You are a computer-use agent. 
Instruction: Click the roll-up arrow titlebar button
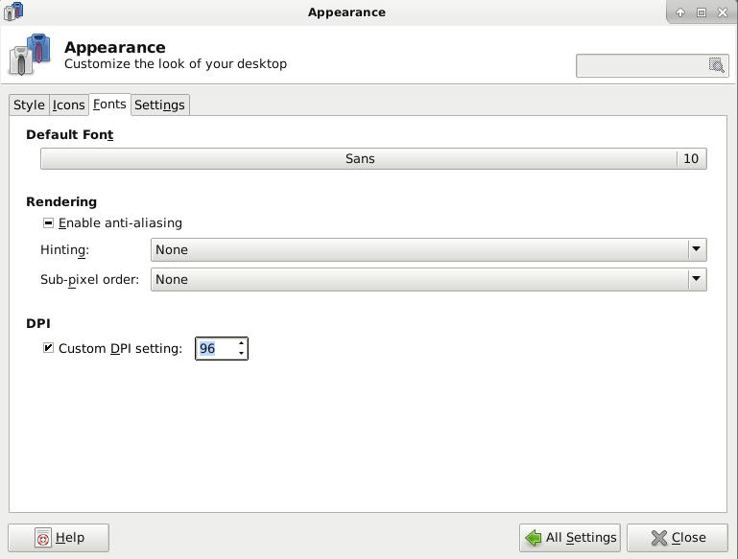[679, 12]
